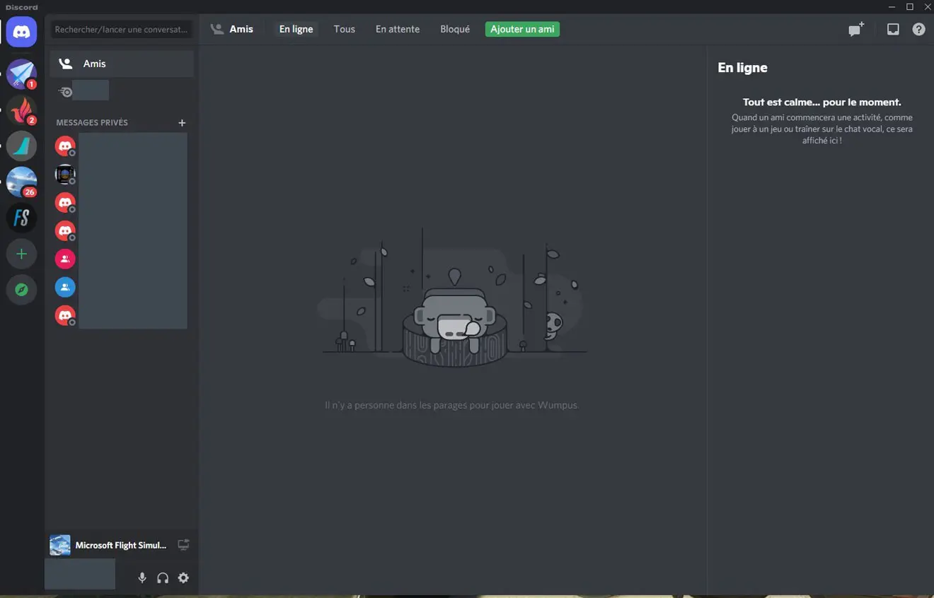Open the help question mark icon
Image resolution: width=934 pixels, height=598 pixels.
coord(918,30)
